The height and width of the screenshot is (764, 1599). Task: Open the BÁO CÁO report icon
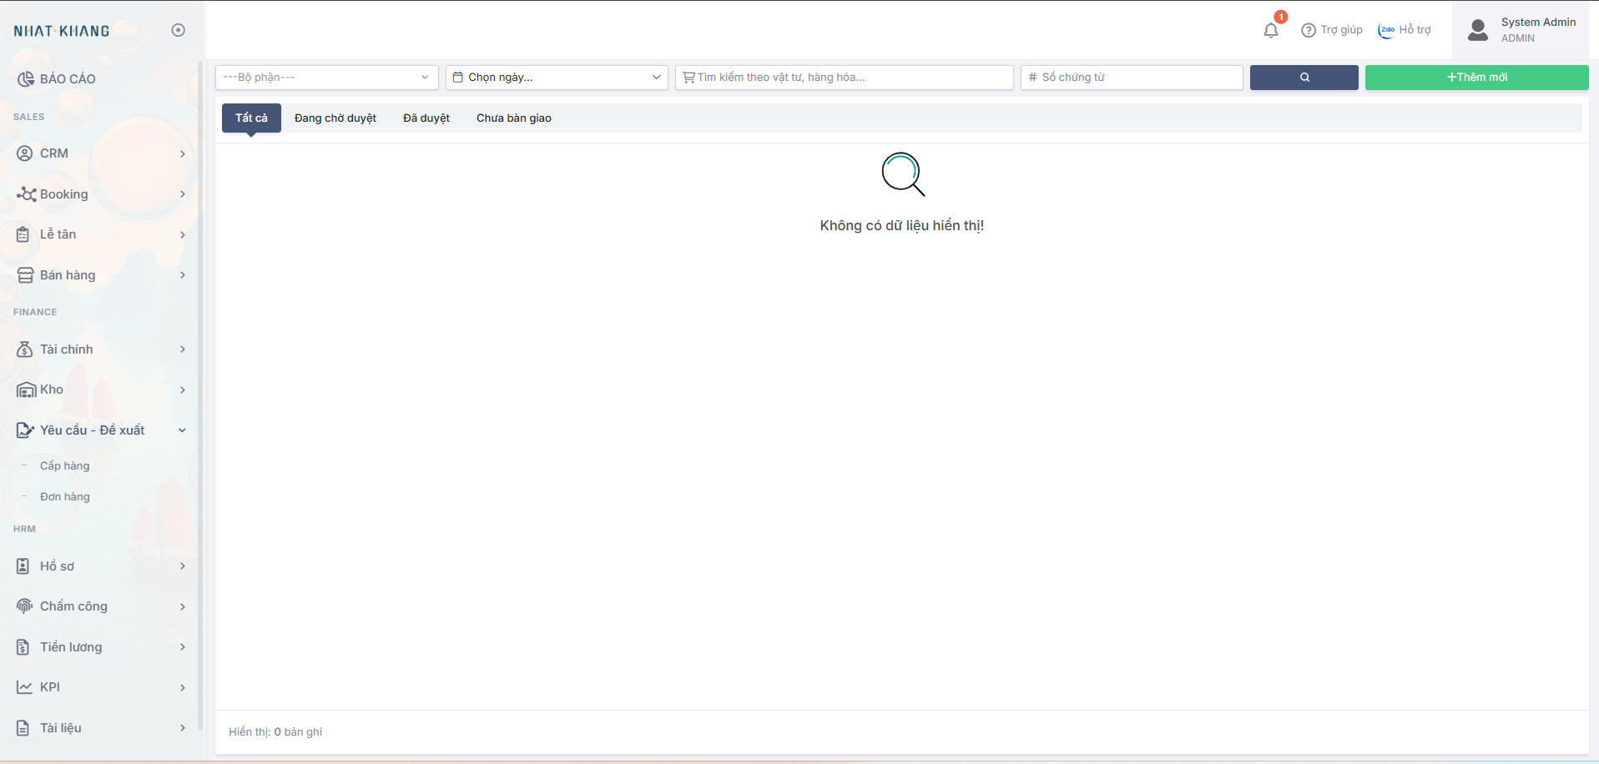(26, 79)
